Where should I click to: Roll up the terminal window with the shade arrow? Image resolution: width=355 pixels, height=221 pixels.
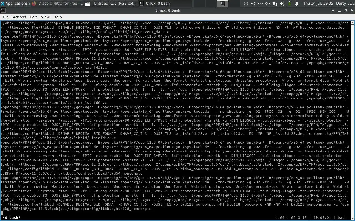tap(333, 10)
